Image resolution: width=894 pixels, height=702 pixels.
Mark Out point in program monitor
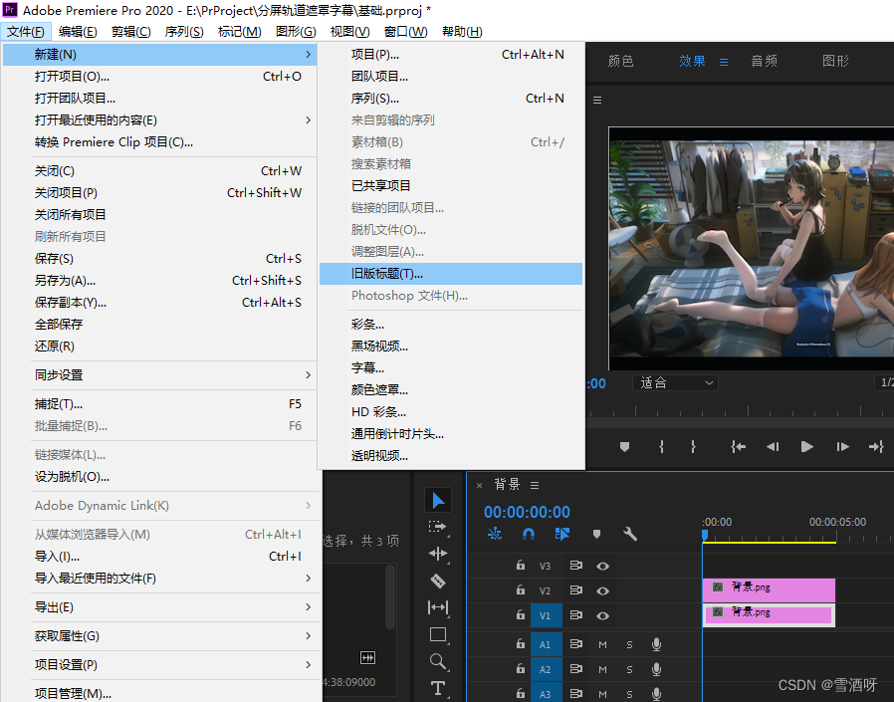click(693, 446)
